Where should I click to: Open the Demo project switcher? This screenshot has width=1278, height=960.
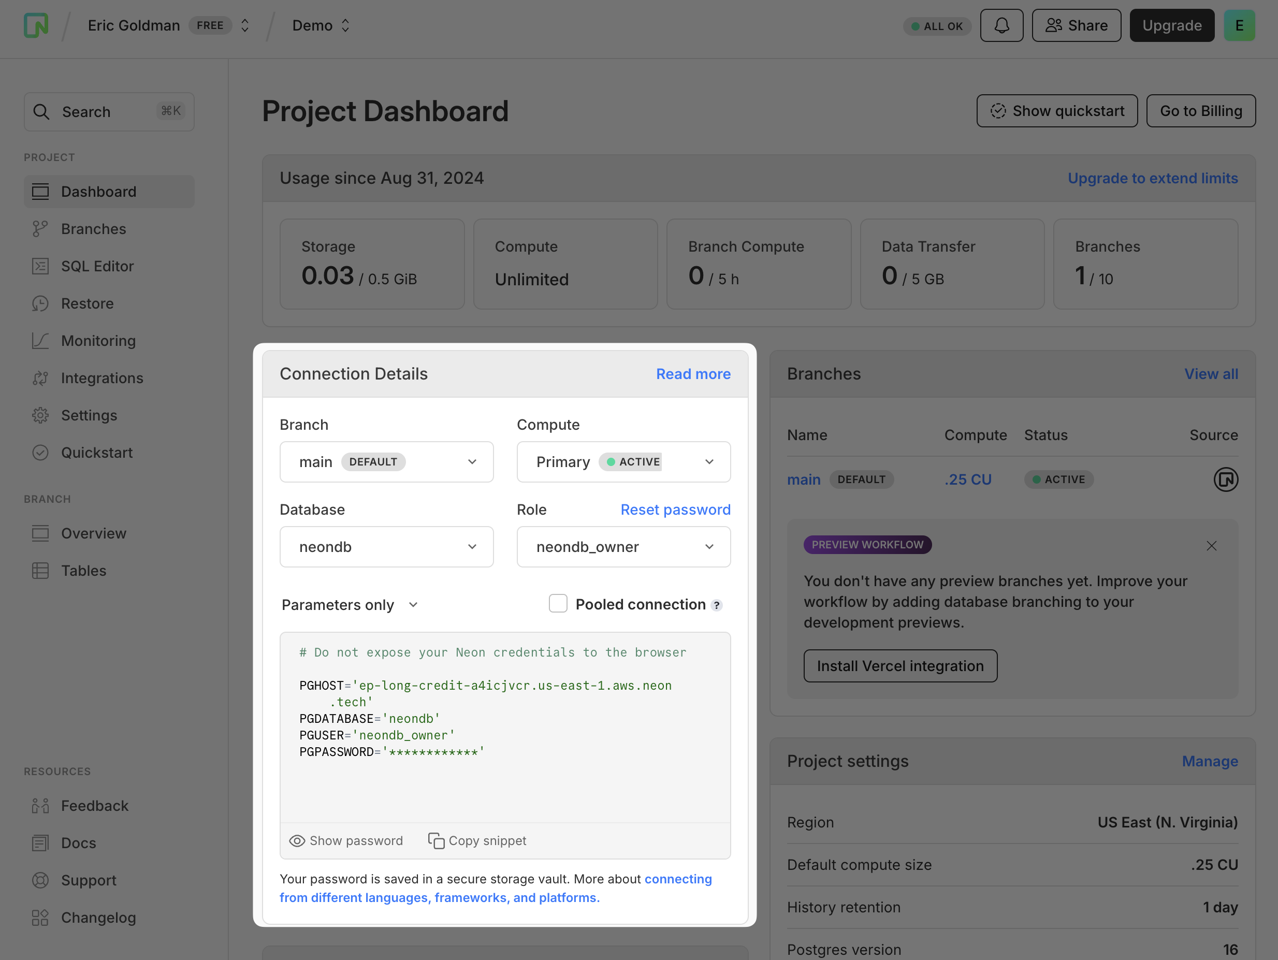[321, 25]
